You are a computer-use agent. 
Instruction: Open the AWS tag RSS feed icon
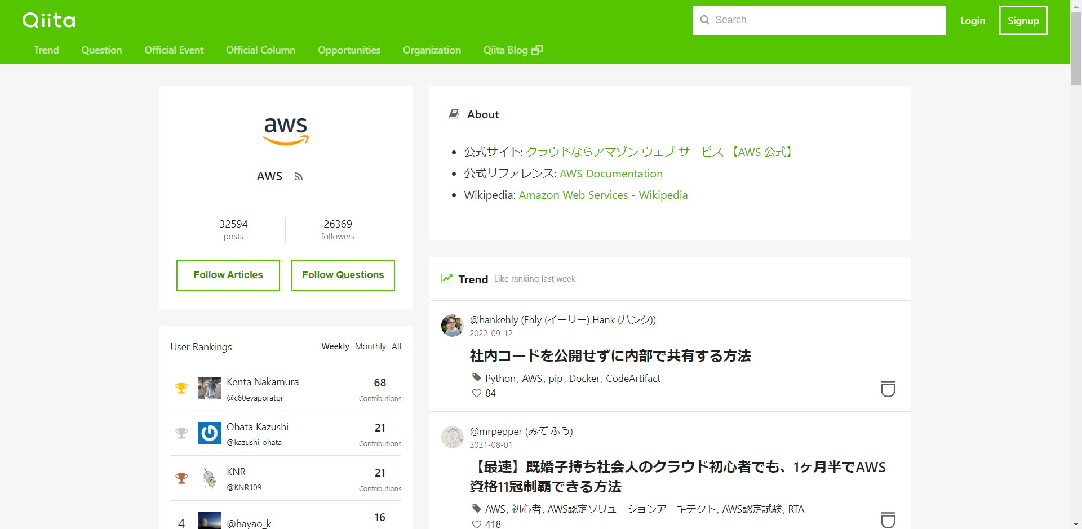pos(299,177)
